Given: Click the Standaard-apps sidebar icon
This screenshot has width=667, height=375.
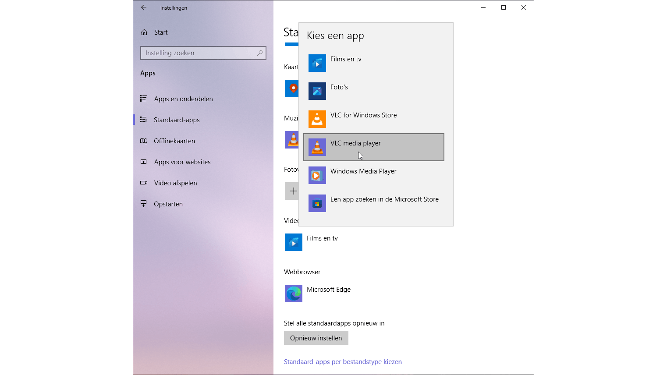Looking at the screenshot, I should (143, 120).
